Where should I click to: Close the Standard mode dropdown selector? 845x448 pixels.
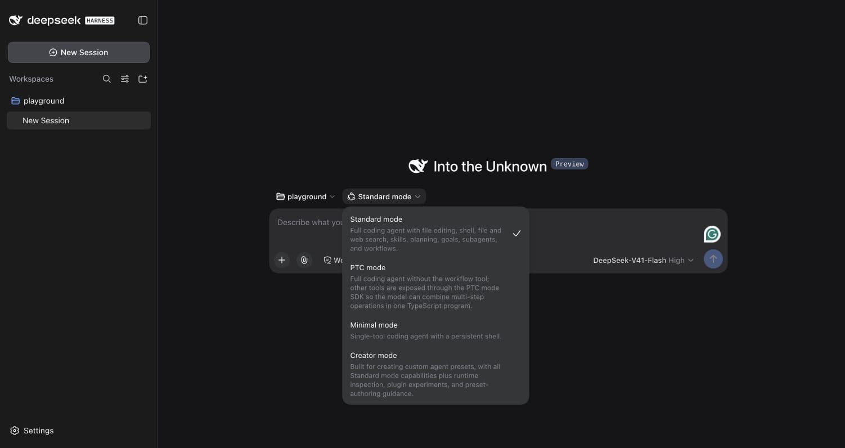click(x=384, y=196)
